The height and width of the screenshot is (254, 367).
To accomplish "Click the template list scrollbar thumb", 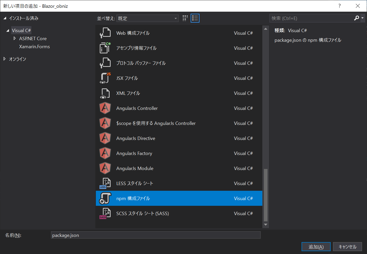I will coord(265,195).
